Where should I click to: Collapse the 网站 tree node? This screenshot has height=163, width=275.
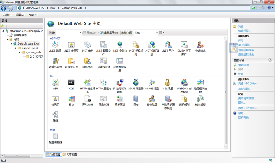click(7, 40)
